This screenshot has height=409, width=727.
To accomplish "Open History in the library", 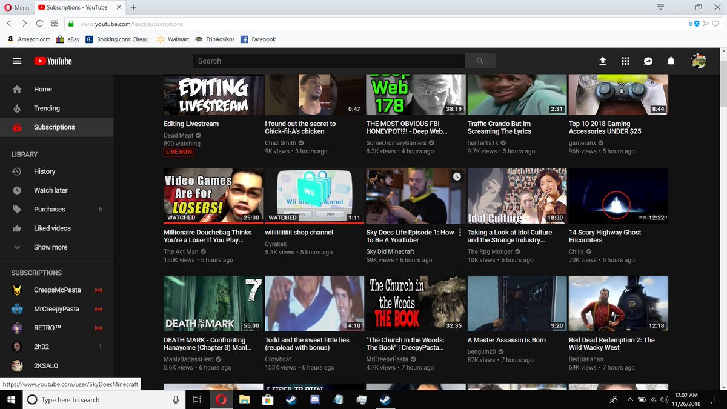I will coord(56,171).
